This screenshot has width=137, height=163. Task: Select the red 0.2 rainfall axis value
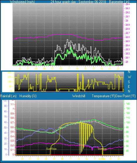(x=12, y=145)
